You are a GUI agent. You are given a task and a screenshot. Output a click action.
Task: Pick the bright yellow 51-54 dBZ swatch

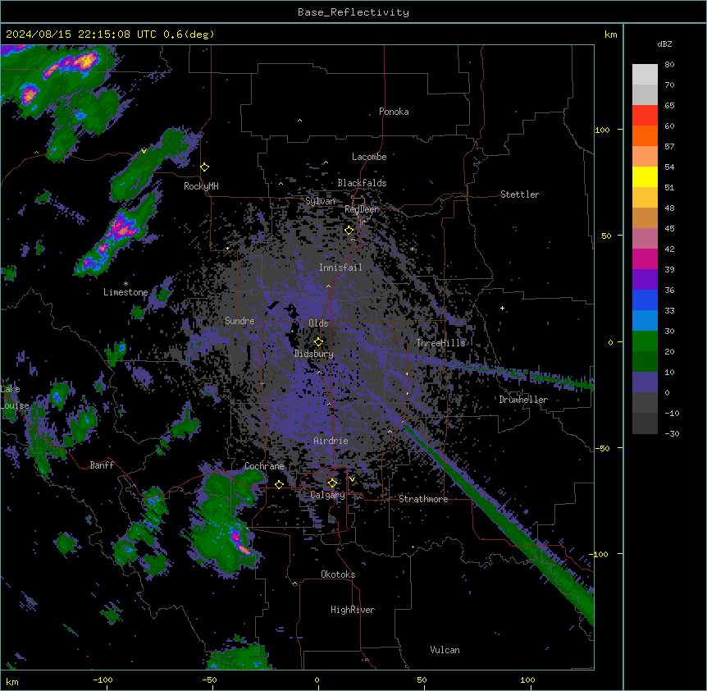(645, 176)
